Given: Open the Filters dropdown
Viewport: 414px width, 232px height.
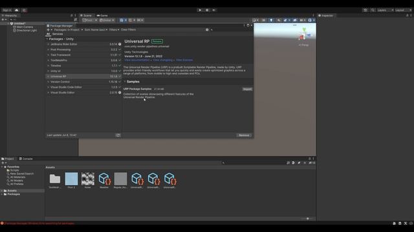Looking at the screenshot, I should pyautogui.click(x=114, y=30).
